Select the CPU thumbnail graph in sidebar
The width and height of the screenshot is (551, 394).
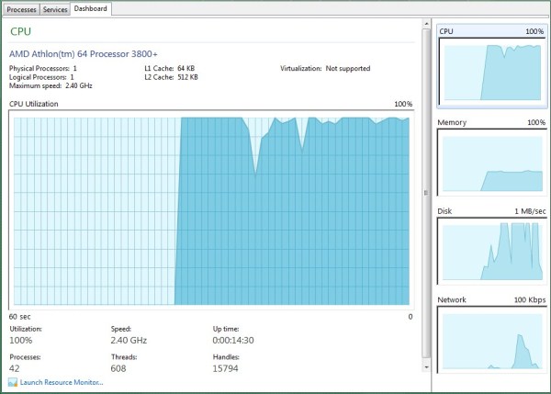tap(491, 66)
